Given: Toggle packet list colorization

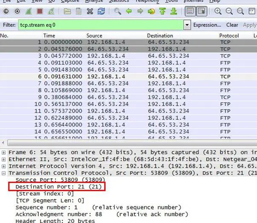Looking at the screenshot, I should point(190,11).
